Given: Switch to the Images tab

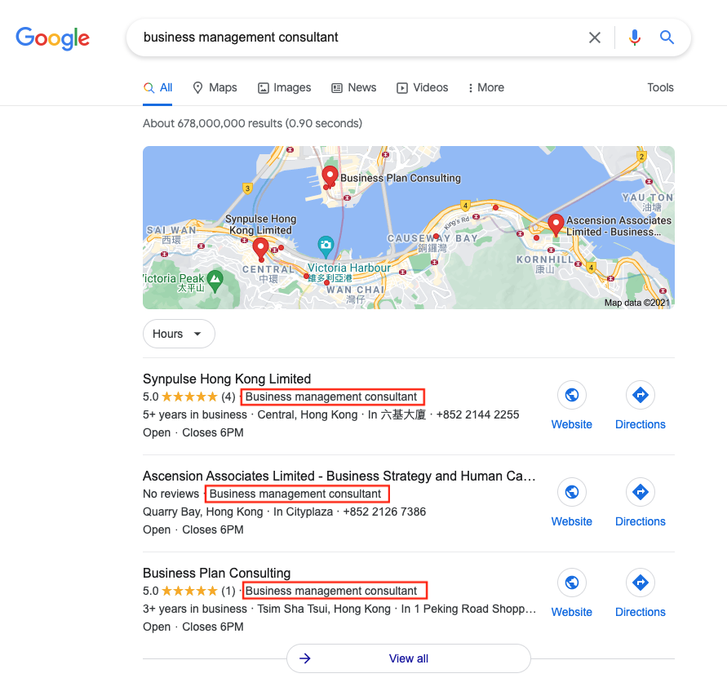Looking at the screenshot, I should pos(284,87).
